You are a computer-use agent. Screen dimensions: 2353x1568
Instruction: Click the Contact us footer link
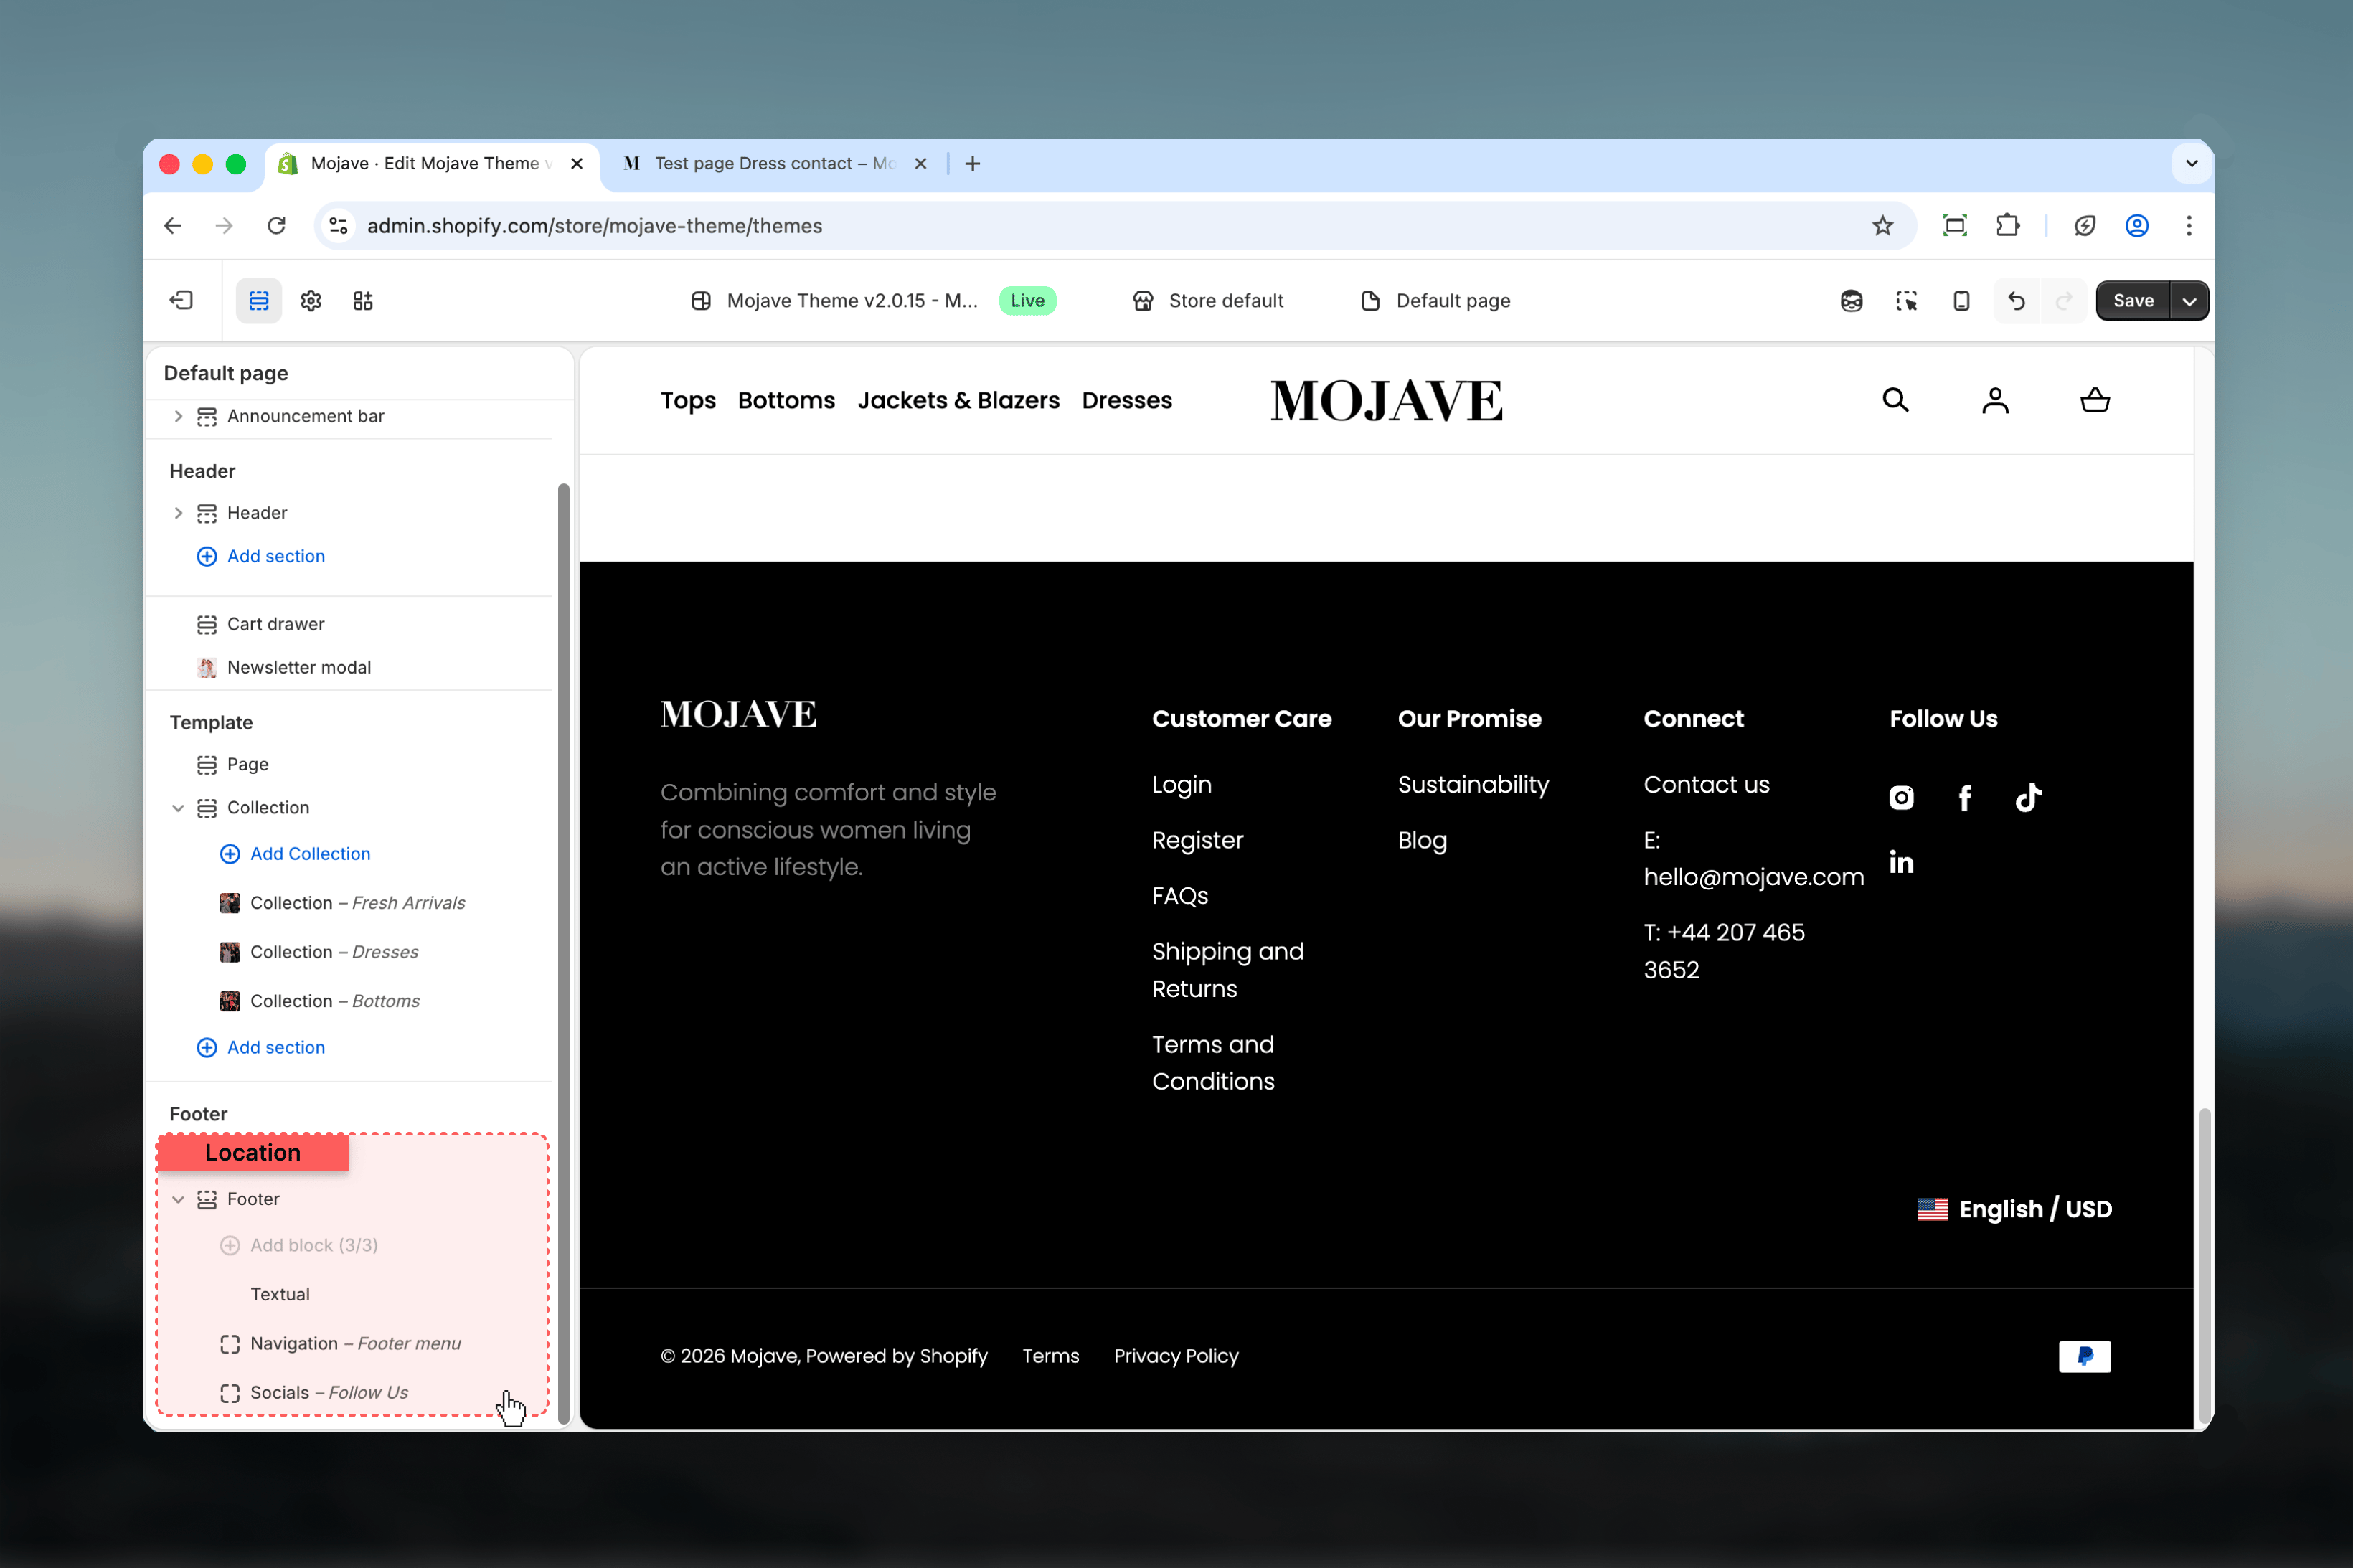1706,784
